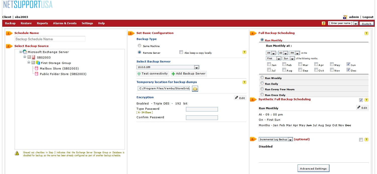Collapse the First Storage Group tree node
This screenshot has height=174, width=377.
point(29,62)
